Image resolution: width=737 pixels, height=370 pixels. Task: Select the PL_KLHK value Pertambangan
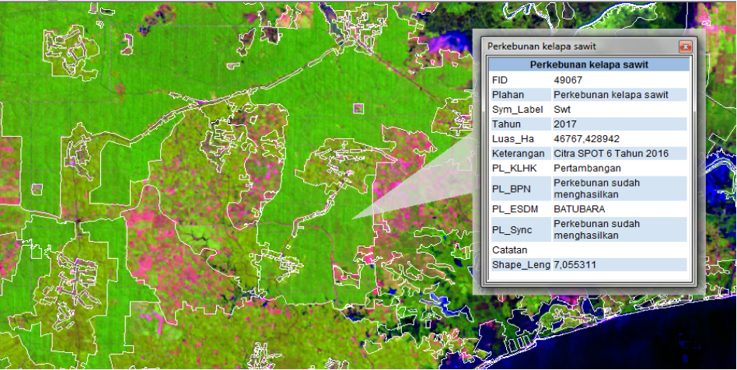(583, 169)
